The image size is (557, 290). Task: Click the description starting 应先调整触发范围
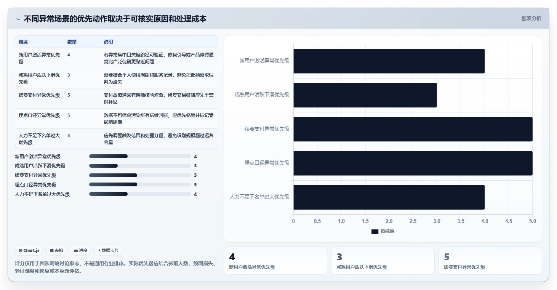[158, 139]
